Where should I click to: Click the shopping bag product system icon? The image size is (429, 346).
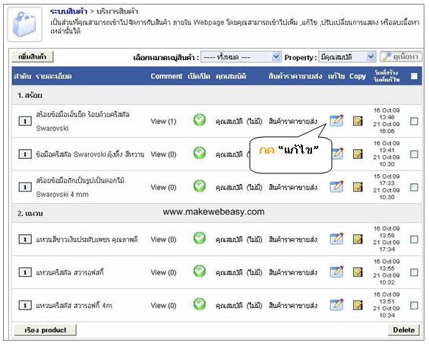tap(24, 24)
